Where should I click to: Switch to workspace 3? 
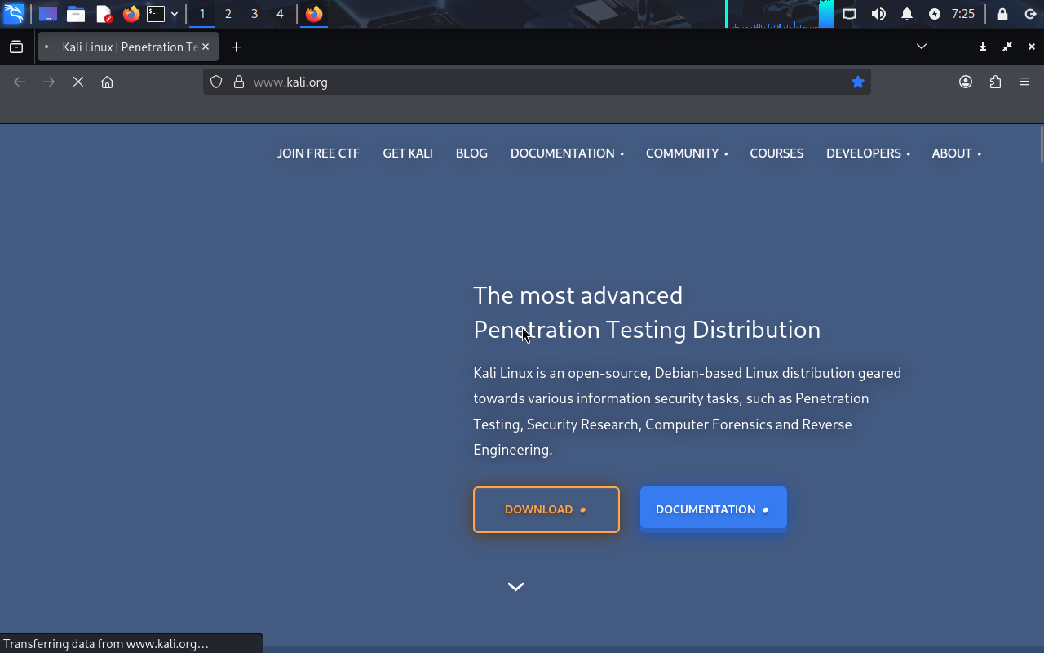tap(254, 14)
